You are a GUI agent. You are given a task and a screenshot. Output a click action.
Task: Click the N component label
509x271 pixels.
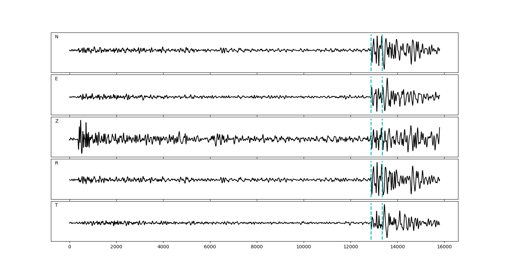(57, 37)
